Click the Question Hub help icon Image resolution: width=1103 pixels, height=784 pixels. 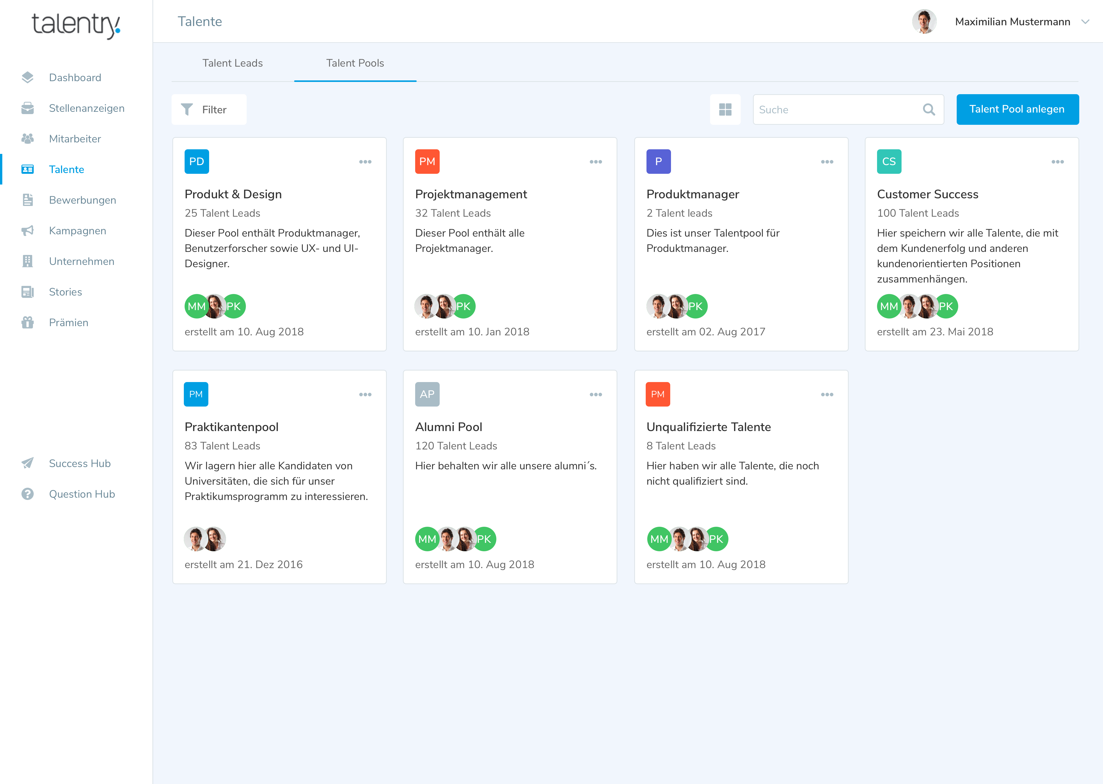(28, 494)
